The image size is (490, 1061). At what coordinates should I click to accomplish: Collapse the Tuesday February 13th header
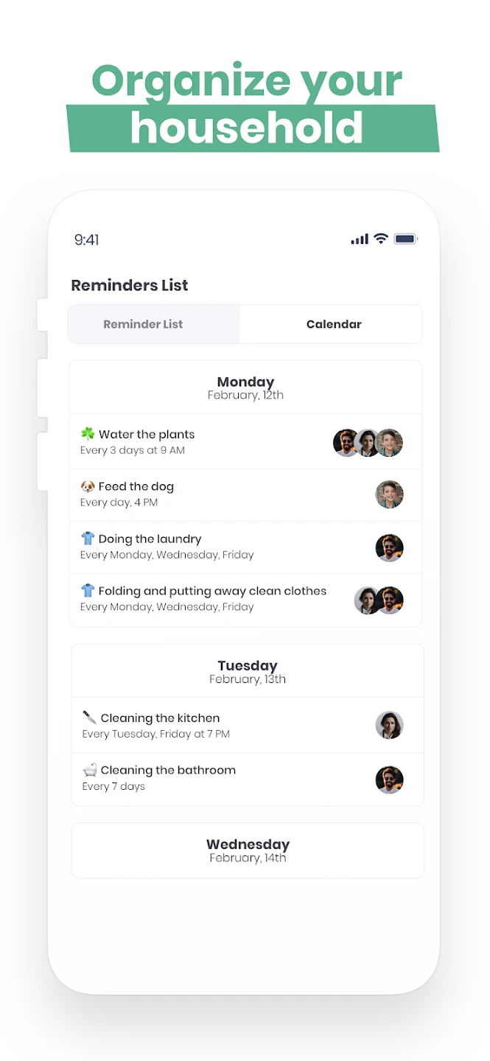tap(248, 671)
